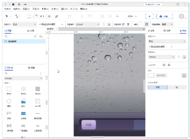This screenshot has width=190, height=139.
Task: Click the Share cloud button
Action: tap(164, 16)
